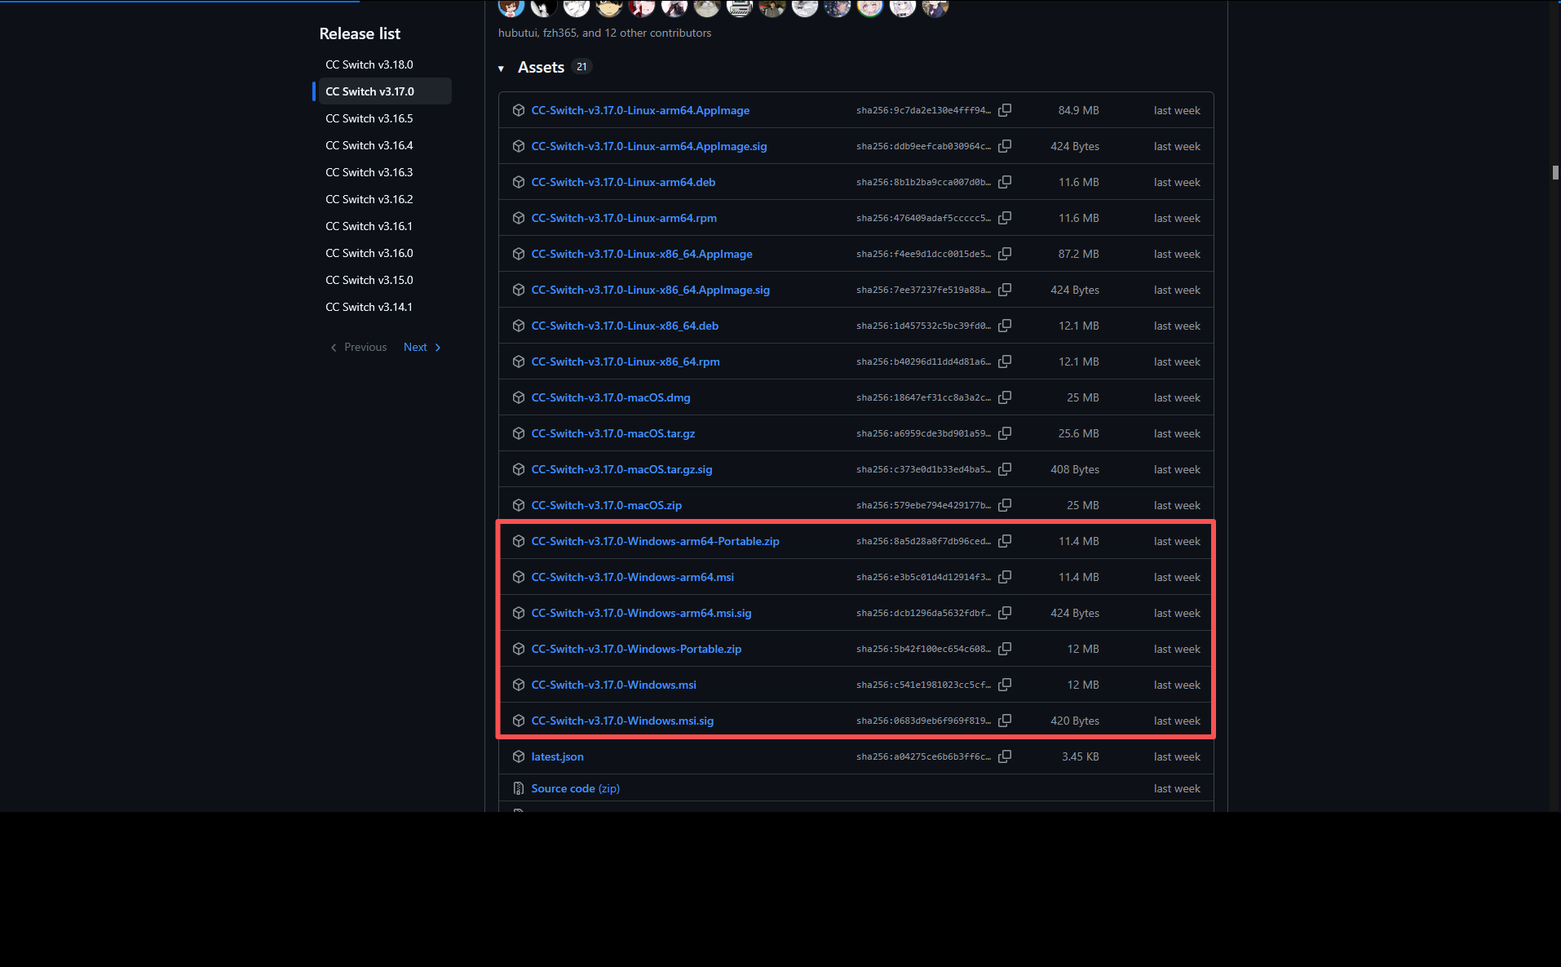Copy SHA256 of macOS.tar.gz.sig asset

coord(1005,469)
